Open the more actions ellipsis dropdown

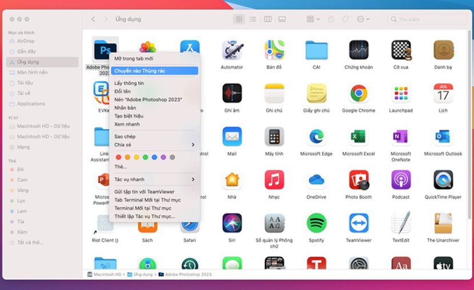point(363,19)
